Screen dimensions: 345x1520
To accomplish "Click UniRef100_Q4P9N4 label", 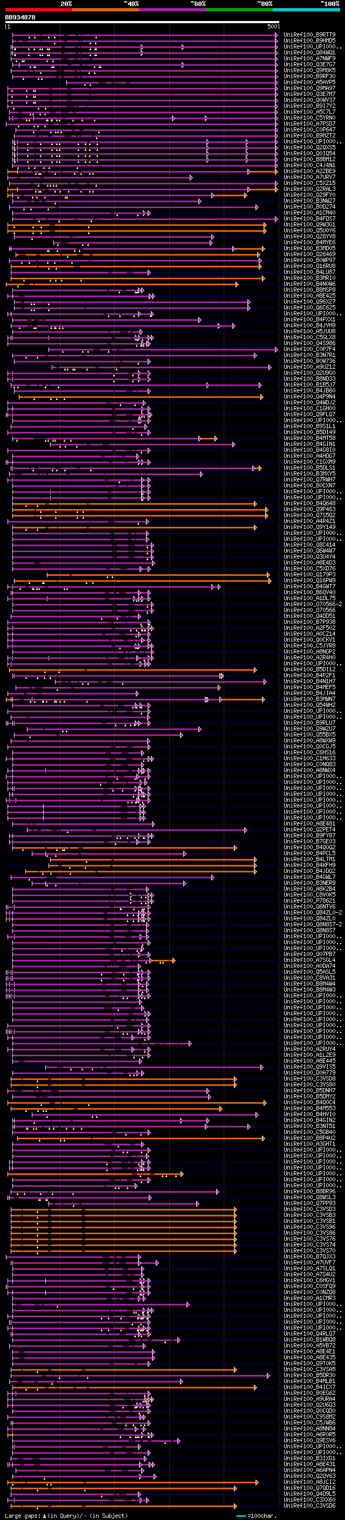I will pos(309,396).
